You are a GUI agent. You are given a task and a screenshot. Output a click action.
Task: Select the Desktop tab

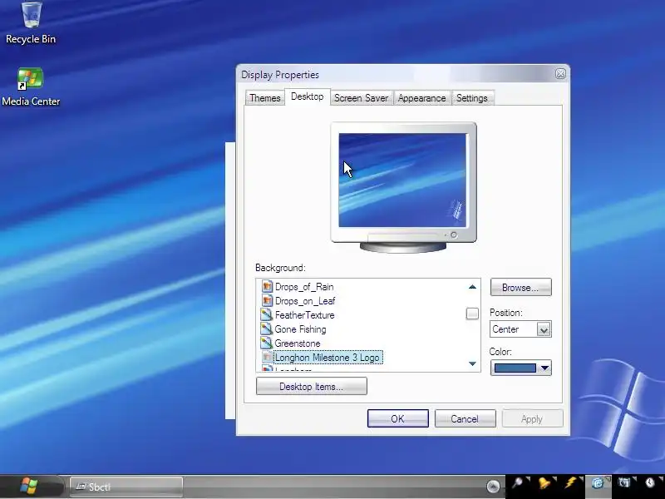(x=308, y=96)
